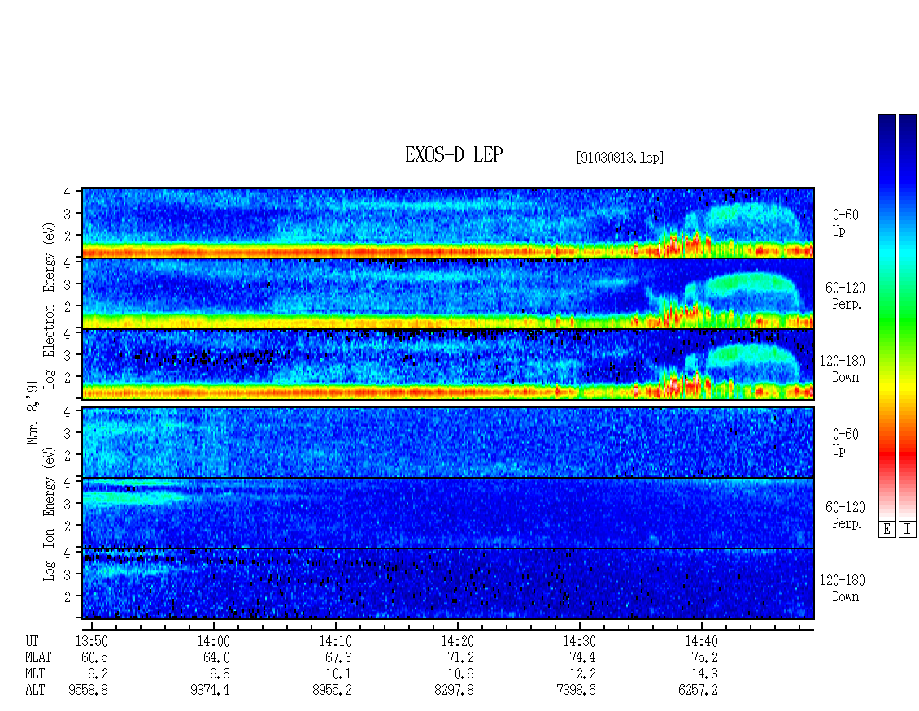
Task: Click the MLT value "10.9"
Action: [461, 674]
